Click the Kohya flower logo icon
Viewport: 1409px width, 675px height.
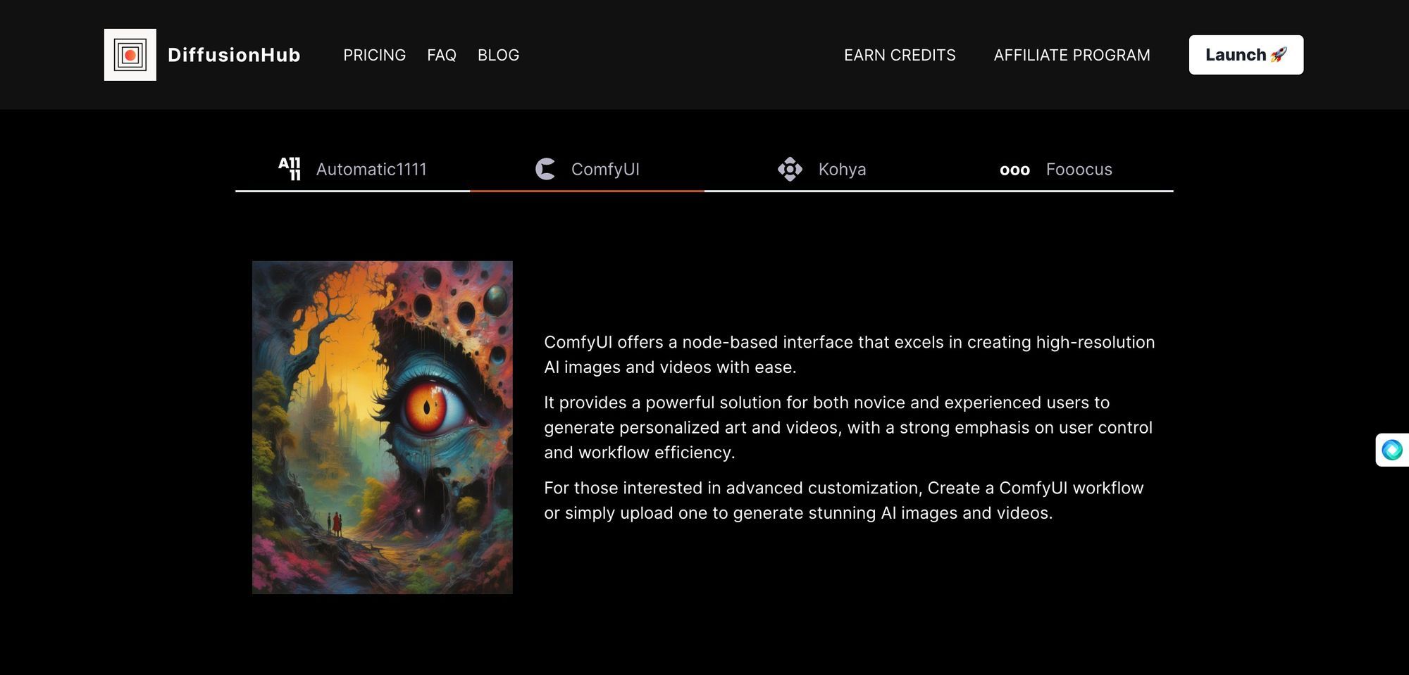click(790, 169)
